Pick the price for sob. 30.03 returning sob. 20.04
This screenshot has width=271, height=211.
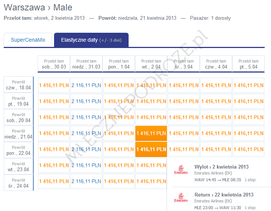(54, 117)
